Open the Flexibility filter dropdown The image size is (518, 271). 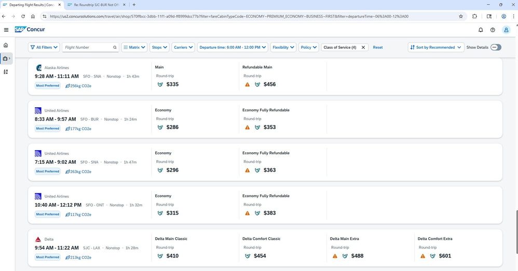[283, 48]
